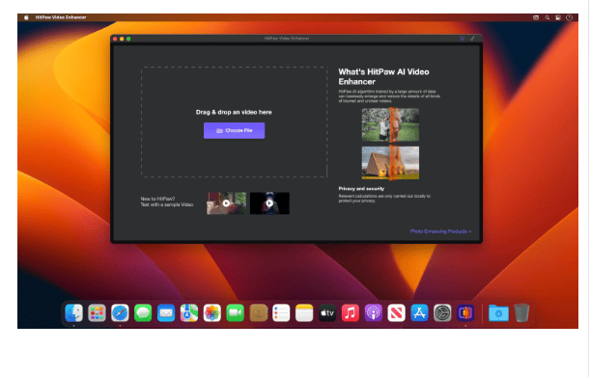Open Podcasts from the Dock
Screen dimensions: 590x377
point(374,312)
